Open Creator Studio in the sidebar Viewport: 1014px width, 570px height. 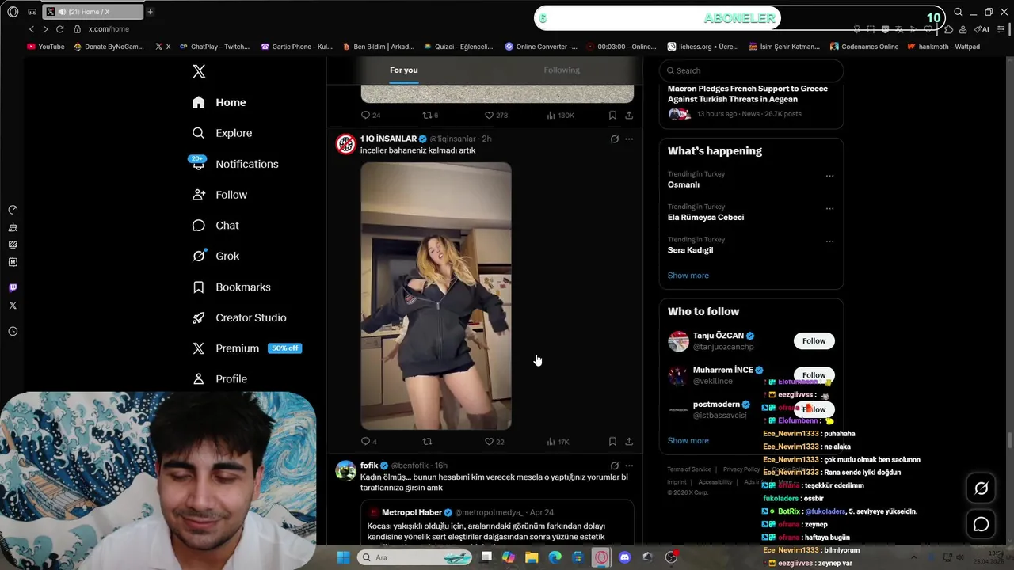(239, 317)
